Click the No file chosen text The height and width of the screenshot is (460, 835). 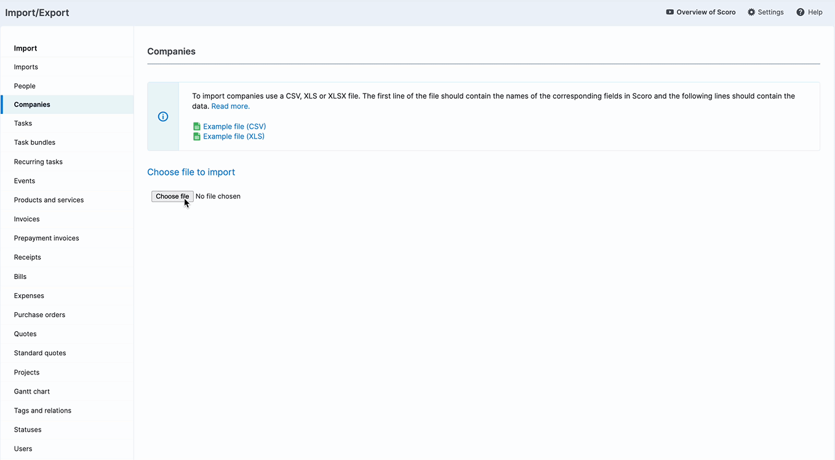click(218, 196)
